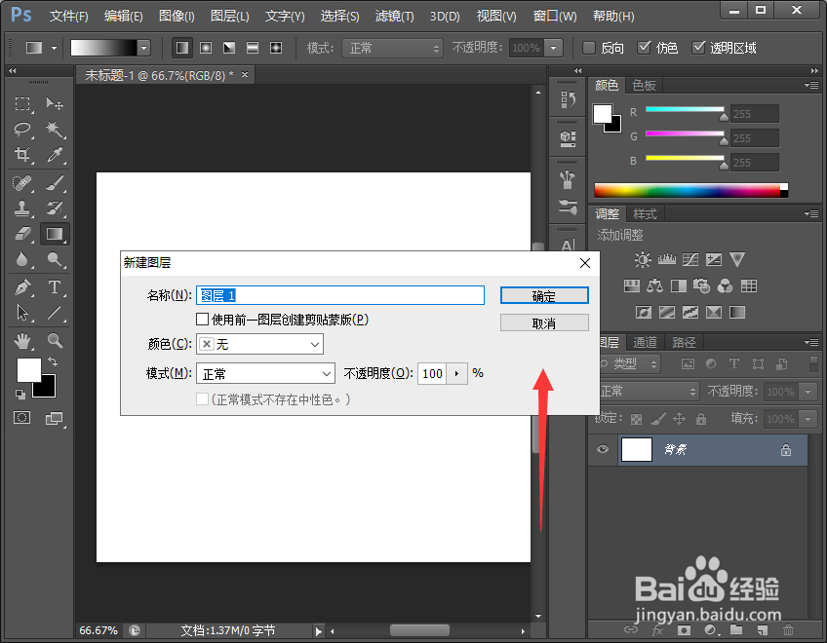Open the 颜色 dropdown in new layer dialog
Screen dimensions: 827x643
[259, 344]
